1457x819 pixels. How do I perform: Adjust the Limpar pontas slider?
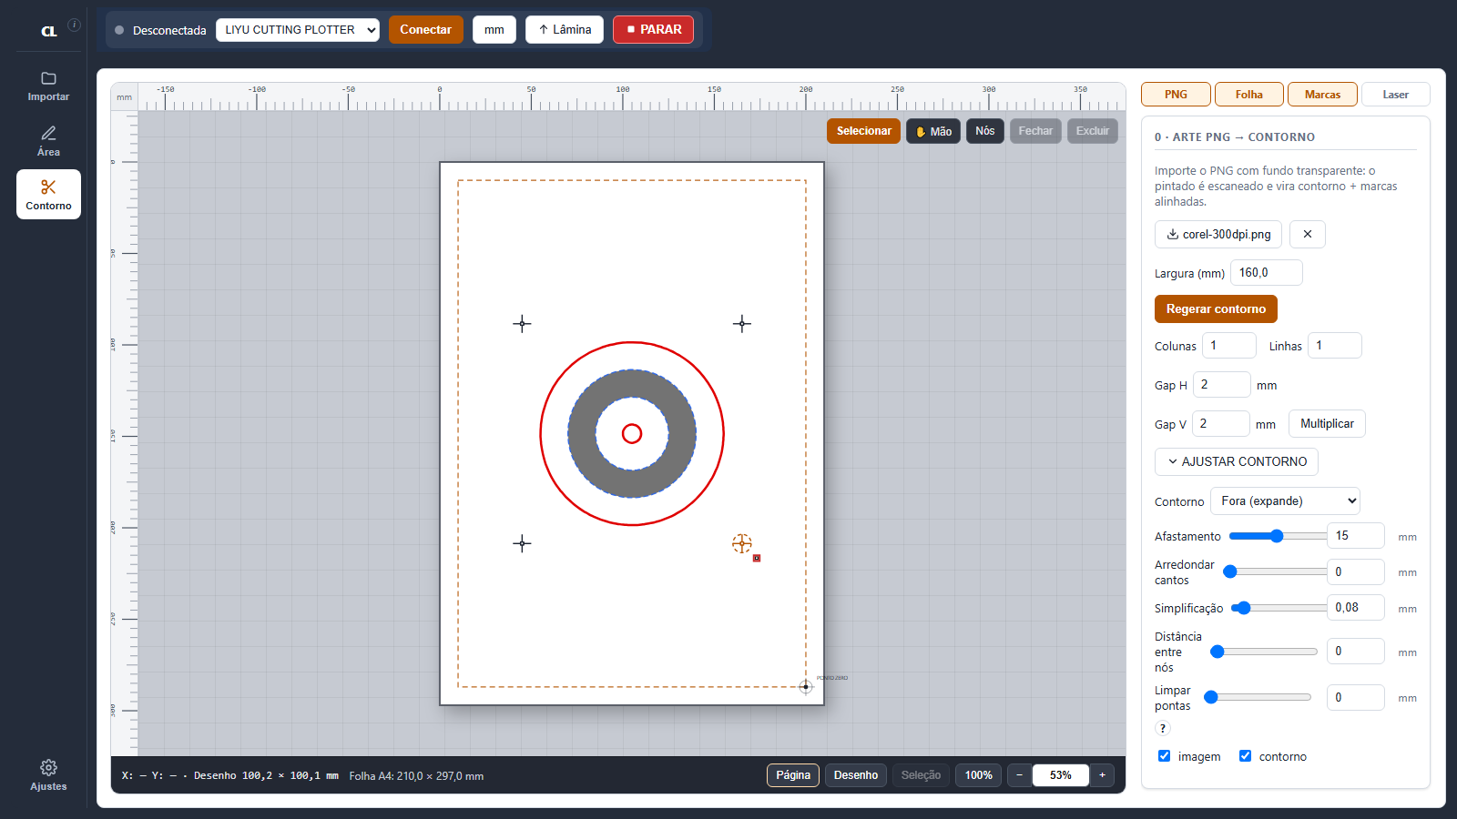[x=1258, y=697]
